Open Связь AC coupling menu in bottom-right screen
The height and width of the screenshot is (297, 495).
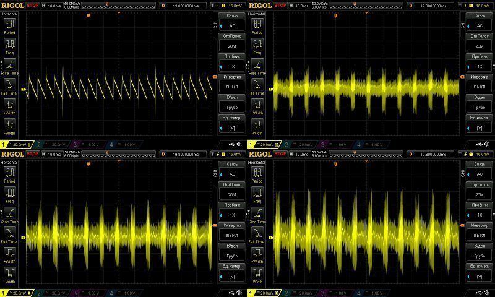tap(480, 170)
